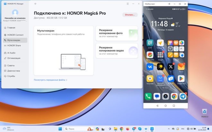The image size is (212, 132).
Task: Open PC Manager hamburger menu
Action: click(128, 4)
